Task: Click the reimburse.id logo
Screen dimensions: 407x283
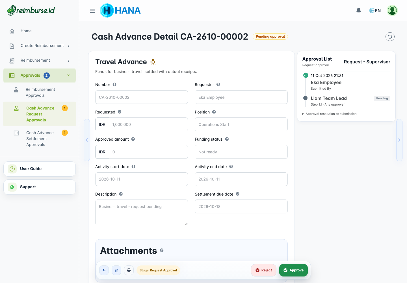Action: tap(31, 10)
